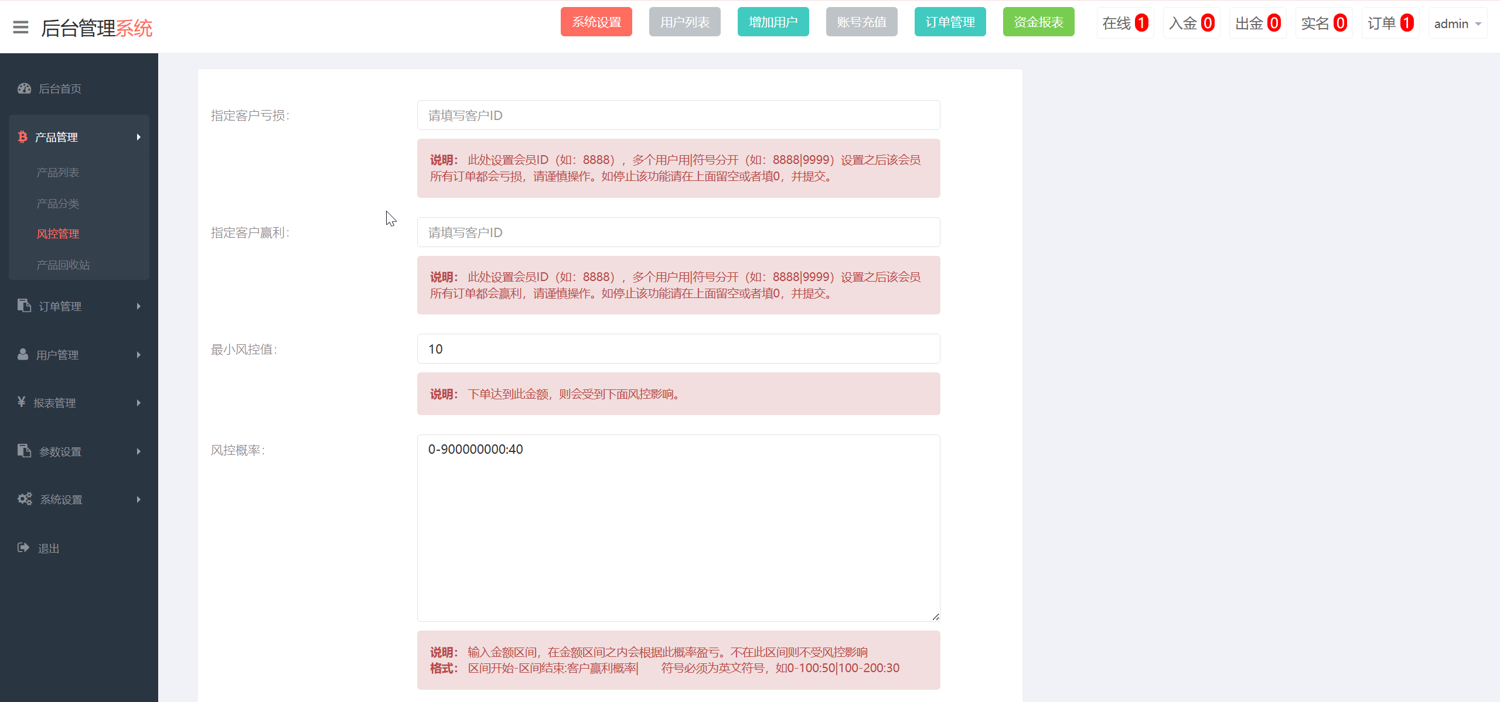Collapse the 产品管理 menu arrow
Viewport: 1500px width, 702px height.
pyautogui.click(x=139, y=137)
